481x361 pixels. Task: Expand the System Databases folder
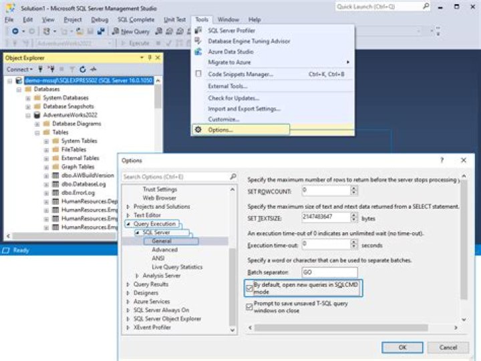pyautogui.click(x=28, y=97)
